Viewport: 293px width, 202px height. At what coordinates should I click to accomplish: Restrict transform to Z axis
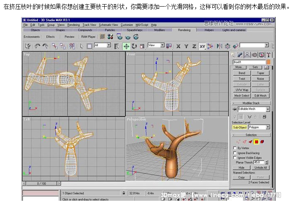click(x=195, y=46)
